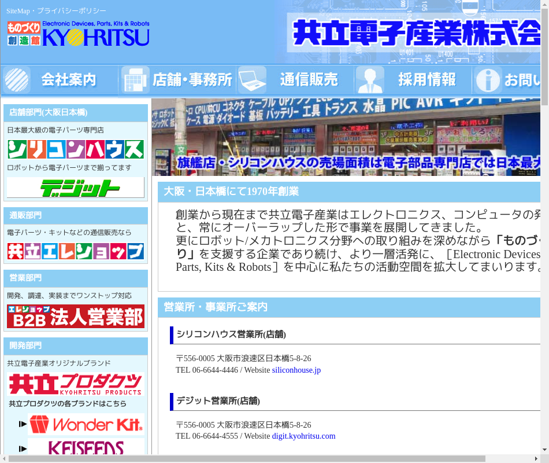549x463 pixels.
Task: Click the person icon beside 採用情報
Action: tap(370, 80)
